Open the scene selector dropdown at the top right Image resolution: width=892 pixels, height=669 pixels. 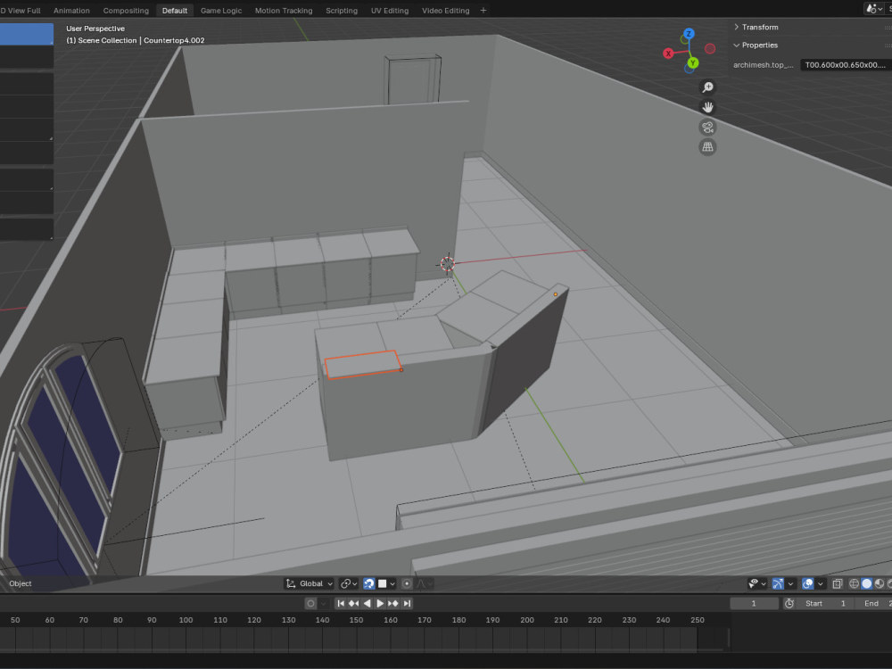(873, 9)
